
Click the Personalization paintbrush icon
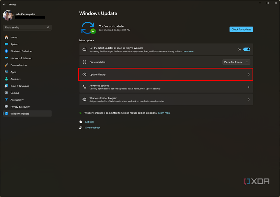[x=6, y=65]
